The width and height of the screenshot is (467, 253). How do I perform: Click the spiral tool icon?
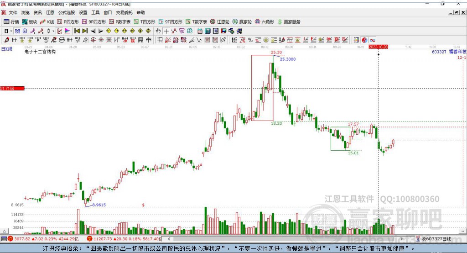(x=46, y=40)
